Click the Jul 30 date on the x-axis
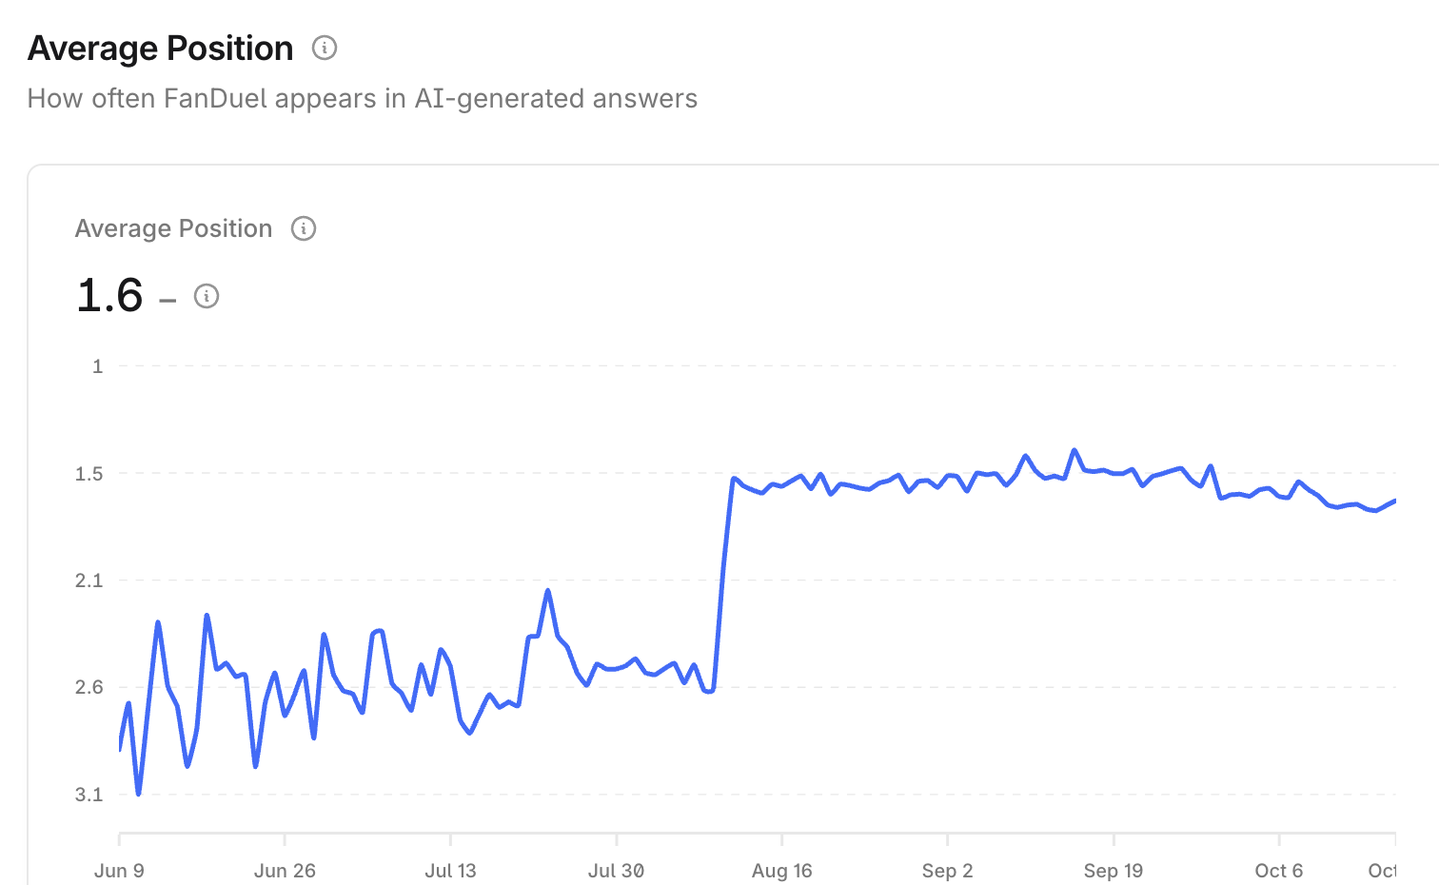This screenshot has width=1439, height=885. (616, 871)
